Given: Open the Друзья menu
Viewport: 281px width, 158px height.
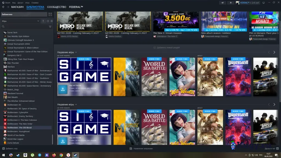Looking at the screenshot, I should (x=20, y=3).
